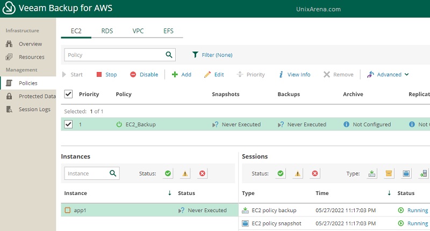Screen dimensions: 430x231
Task: Open Policies in the Management menu
Action: pos(28,83)
